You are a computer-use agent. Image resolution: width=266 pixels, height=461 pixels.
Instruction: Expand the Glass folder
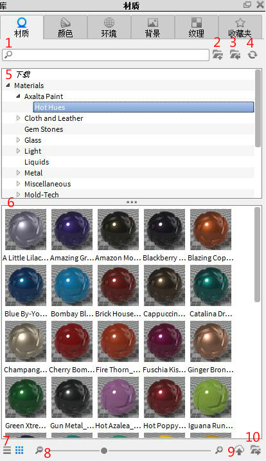(x=18, y=140)
